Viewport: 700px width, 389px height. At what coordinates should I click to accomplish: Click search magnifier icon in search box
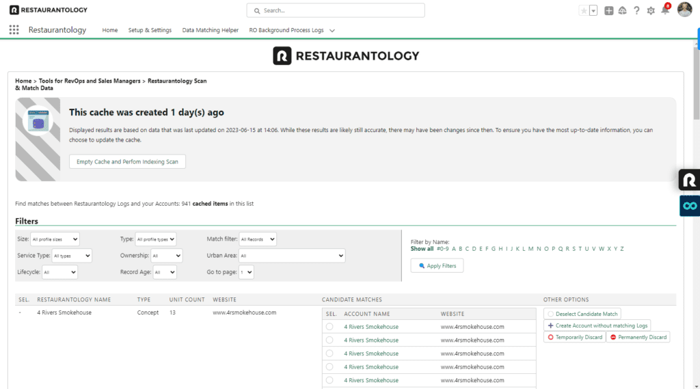click(257, 11)
